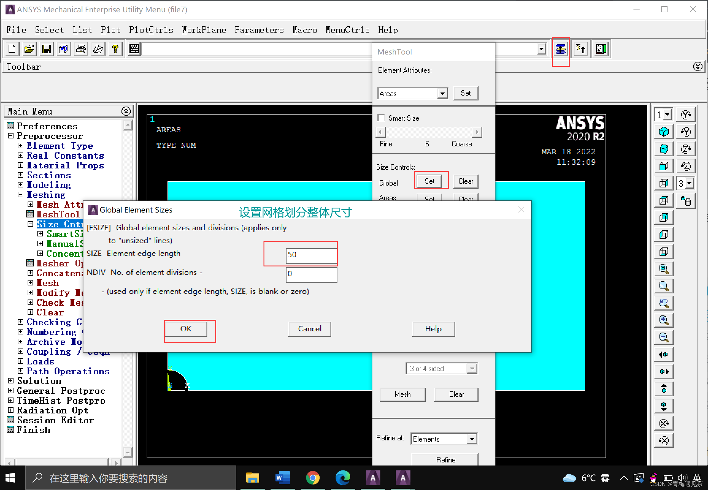
Task: Click the Mesh button in MeshTool
Action: click(x=402, y=394)
